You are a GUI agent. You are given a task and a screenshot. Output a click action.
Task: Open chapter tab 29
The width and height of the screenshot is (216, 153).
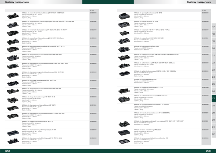pos(214,113)
